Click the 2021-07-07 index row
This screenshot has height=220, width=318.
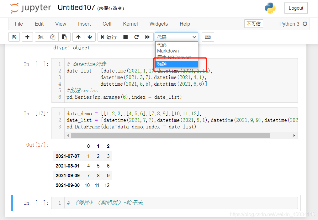click(x=82, y=156)
